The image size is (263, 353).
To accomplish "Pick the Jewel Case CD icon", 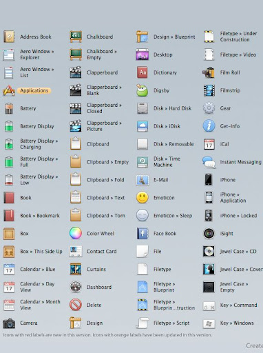I will pyautogui.click(x=209, y=251).
